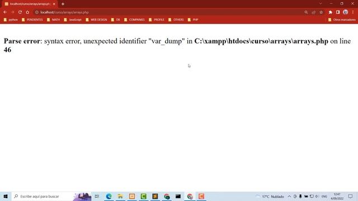The width and height of the screenshot is (358, 201).
Task: Click the xampp arrays.php file path text
Action: tap(261, 41)
